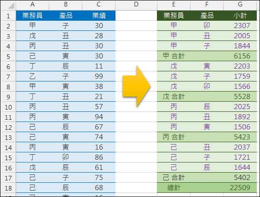
Task: Click the 甲 合計 subtotal label
Action: click(x=173, y=56)
